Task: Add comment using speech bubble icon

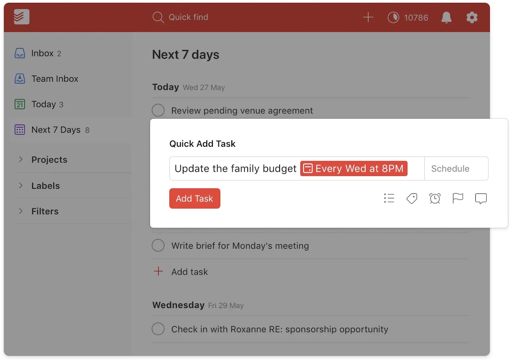Action: [x=481, y=199]
